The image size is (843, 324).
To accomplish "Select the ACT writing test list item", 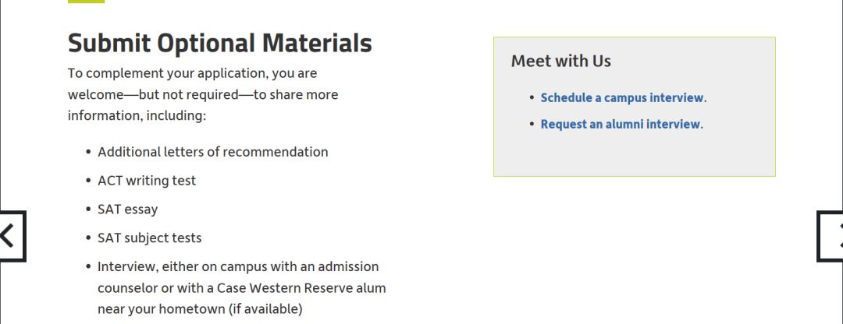I will coord(147,181).
